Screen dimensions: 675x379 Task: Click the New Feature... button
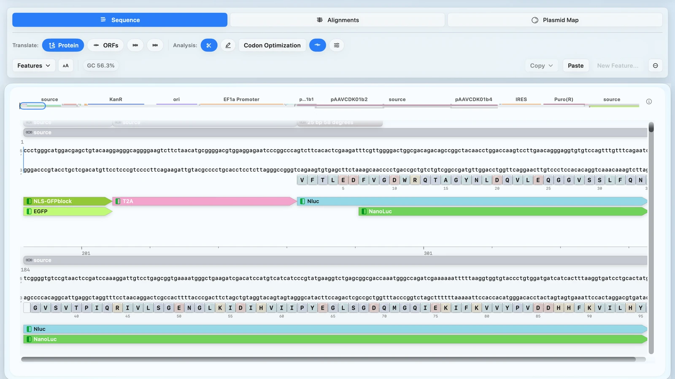point(618,65)
